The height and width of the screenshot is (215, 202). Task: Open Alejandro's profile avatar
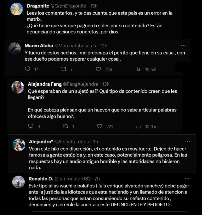pos(19,145)
